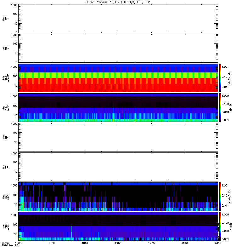Click the thb fft 1 panel axis label
Image resolution: width=236 pixels, height=252 pixels.
[x=6, y=19]
